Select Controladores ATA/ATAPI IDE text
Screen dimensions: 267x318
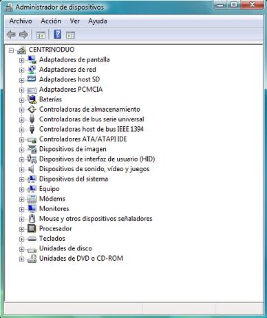coord(83,139)
